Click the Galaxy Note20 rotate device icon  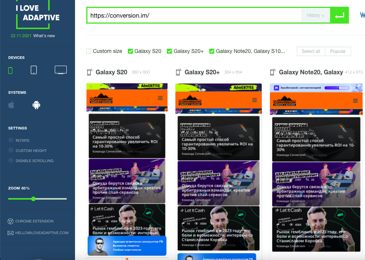273,72
